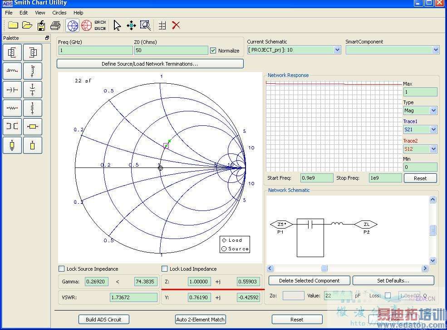Viewport: 447px width, 330px height.
Task: Choose the series transmission line component
Action: 32,127
